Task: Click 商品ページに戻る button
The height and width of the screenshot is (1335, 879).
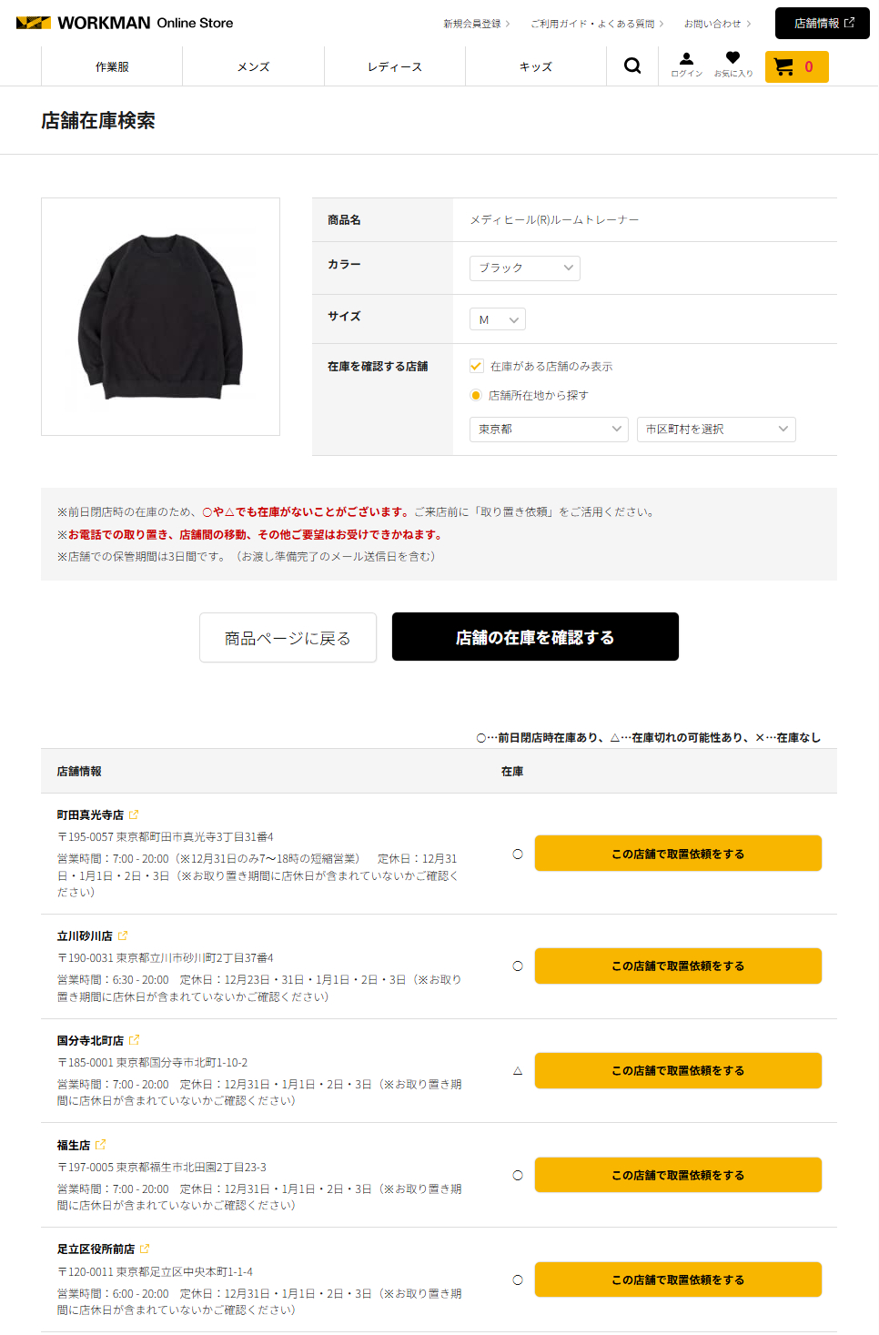Action: pos(288,638)
